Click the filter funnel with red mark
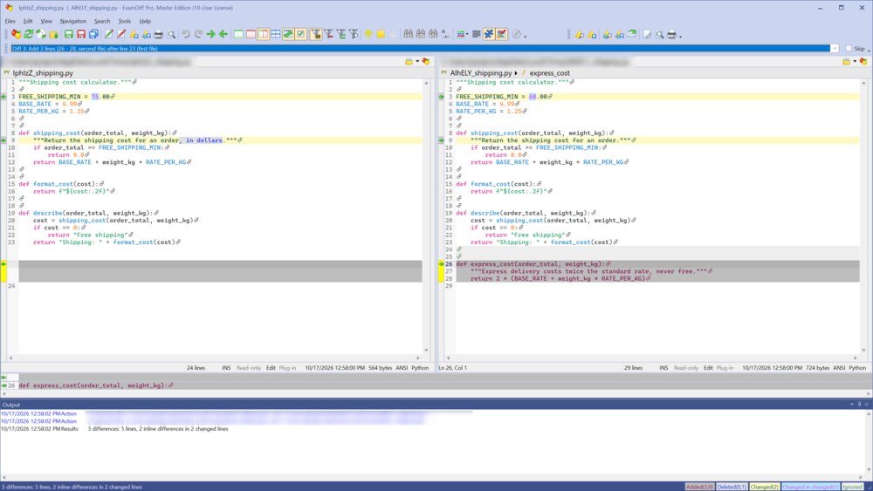873x491 pixels. point(328,35)
